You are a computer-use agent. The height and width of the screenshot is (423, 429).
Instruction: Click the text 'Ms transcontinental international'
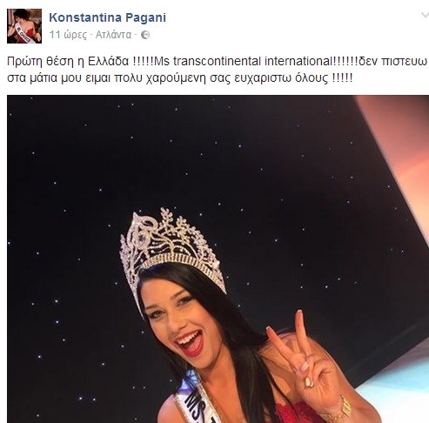pos(243,61)
